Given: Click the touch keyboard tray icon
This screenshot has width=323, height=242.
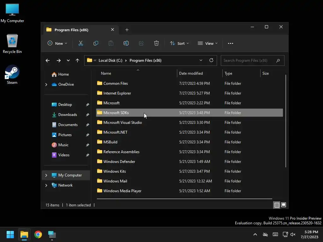Looking at the screenshot, I should pos(275,234).
